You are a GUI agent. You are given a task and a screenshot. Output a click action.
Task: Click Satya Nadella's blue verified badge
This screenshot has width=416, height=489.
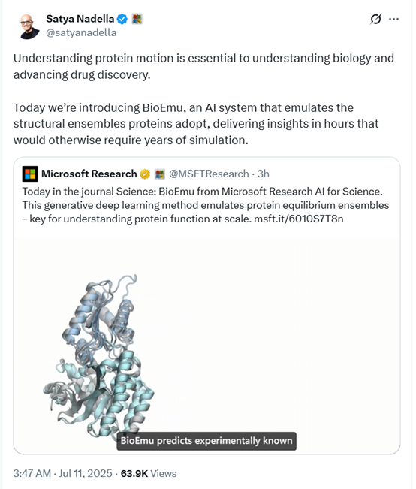122,19
